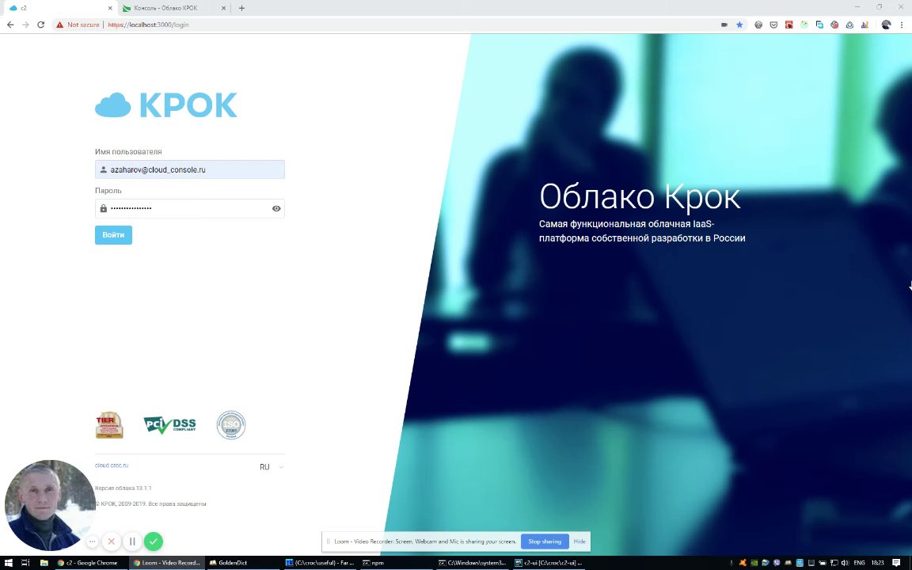Go back in browser history
The height and width of the screenshot is (570, 912).
pyautogui.click(x=9, y=25)
